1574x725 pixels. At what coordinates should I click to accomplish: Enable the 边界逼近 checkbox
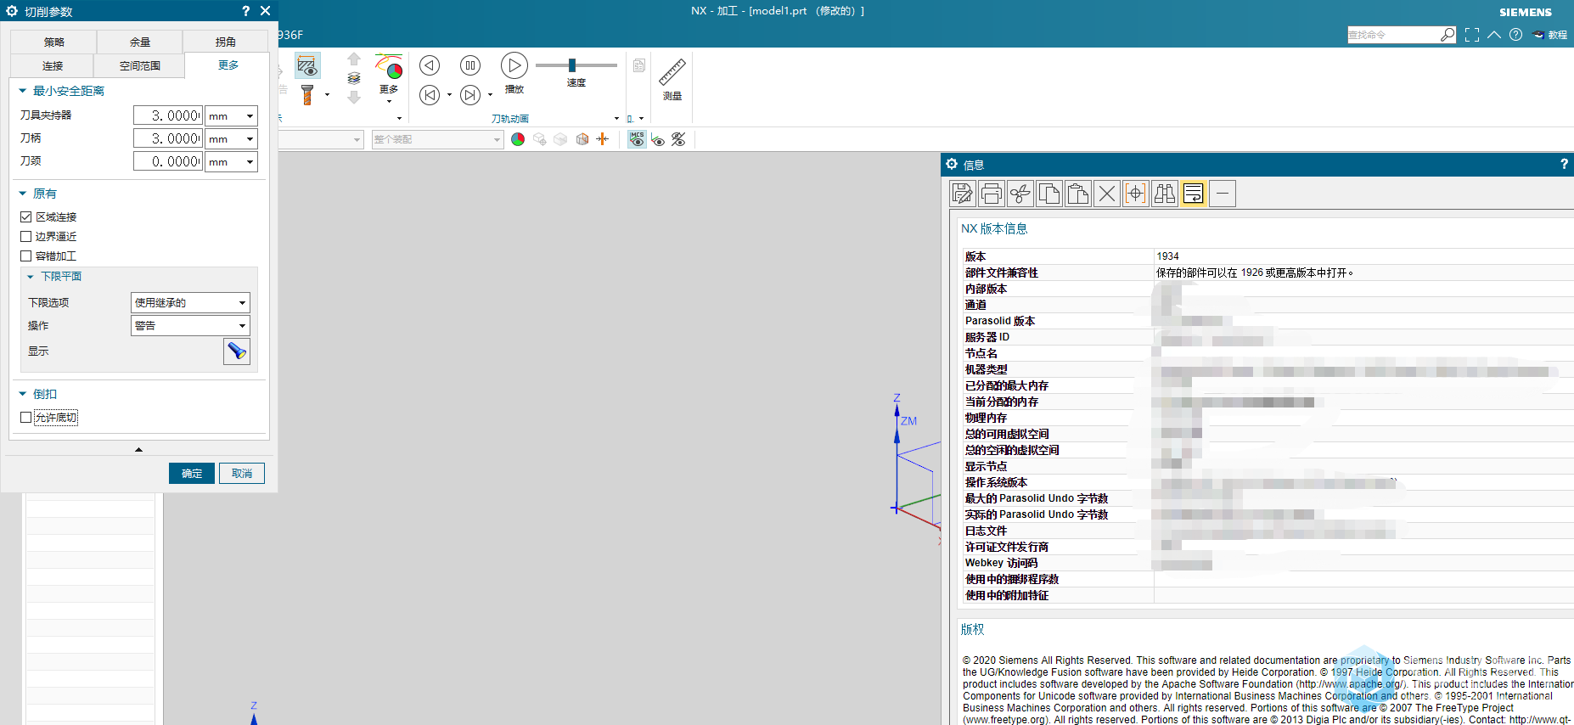click(x=26, y=237)
